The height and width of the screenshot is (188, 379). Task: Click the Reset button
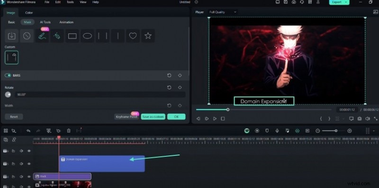click(14, 117)
